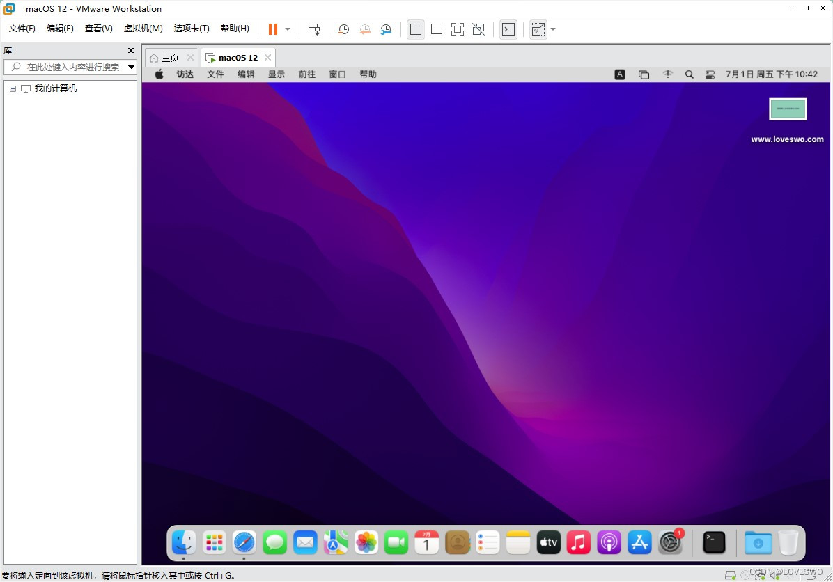Switch to Unity mode icon
Image resolution: width=833 pixels, height=582 pixels.
[478, 29]
